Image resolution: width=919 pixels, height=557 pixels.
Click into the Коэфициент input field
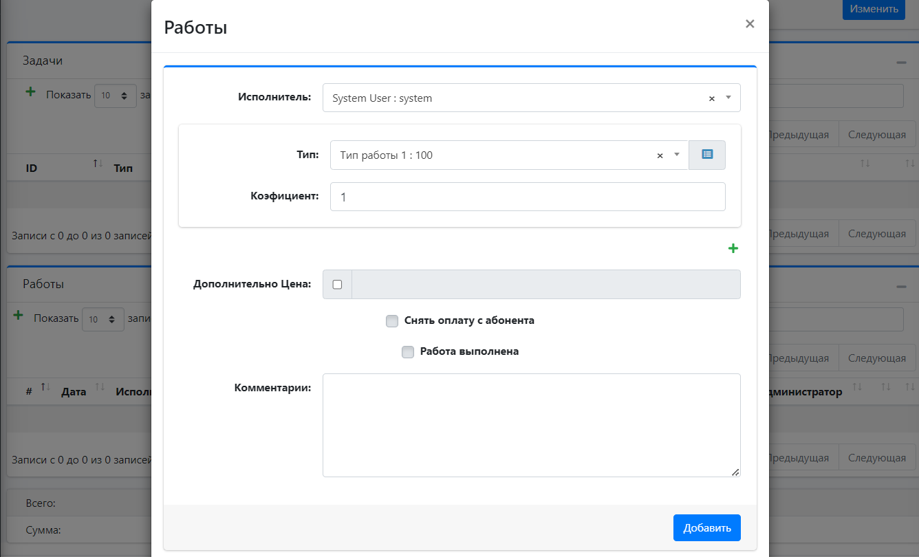[528, 197]
